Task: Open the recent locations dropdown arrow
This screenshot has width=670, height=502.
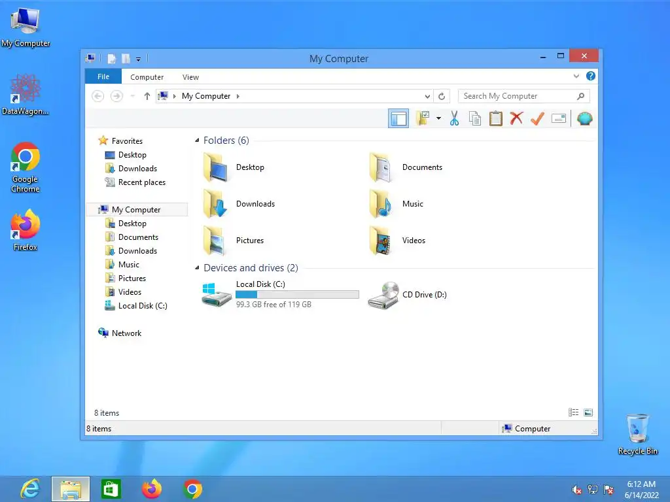Action: [x=132, y=96]
